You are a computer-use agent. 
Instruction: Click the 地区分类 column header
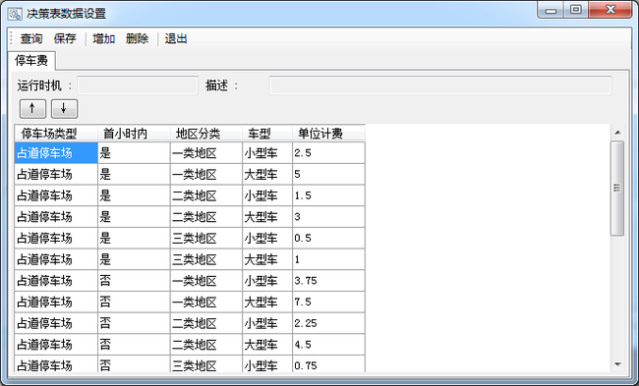pyautogui.click(x=206, y=134)
